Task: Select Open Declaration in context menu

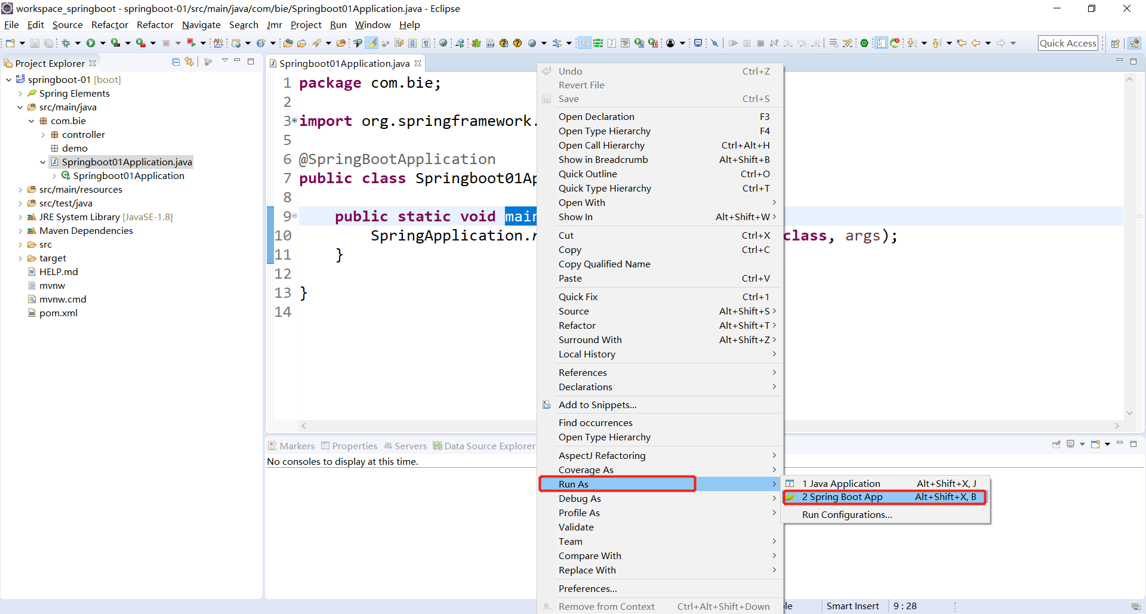Action: (x=659, y=116)
